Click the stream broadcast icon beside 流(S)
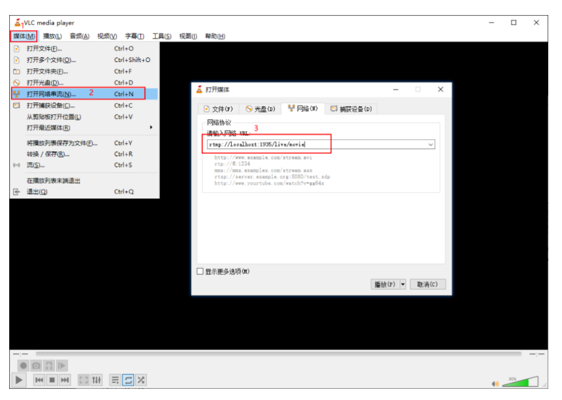Image resolution: width=562 pixels, height=400 pixels. click(17, 165)
